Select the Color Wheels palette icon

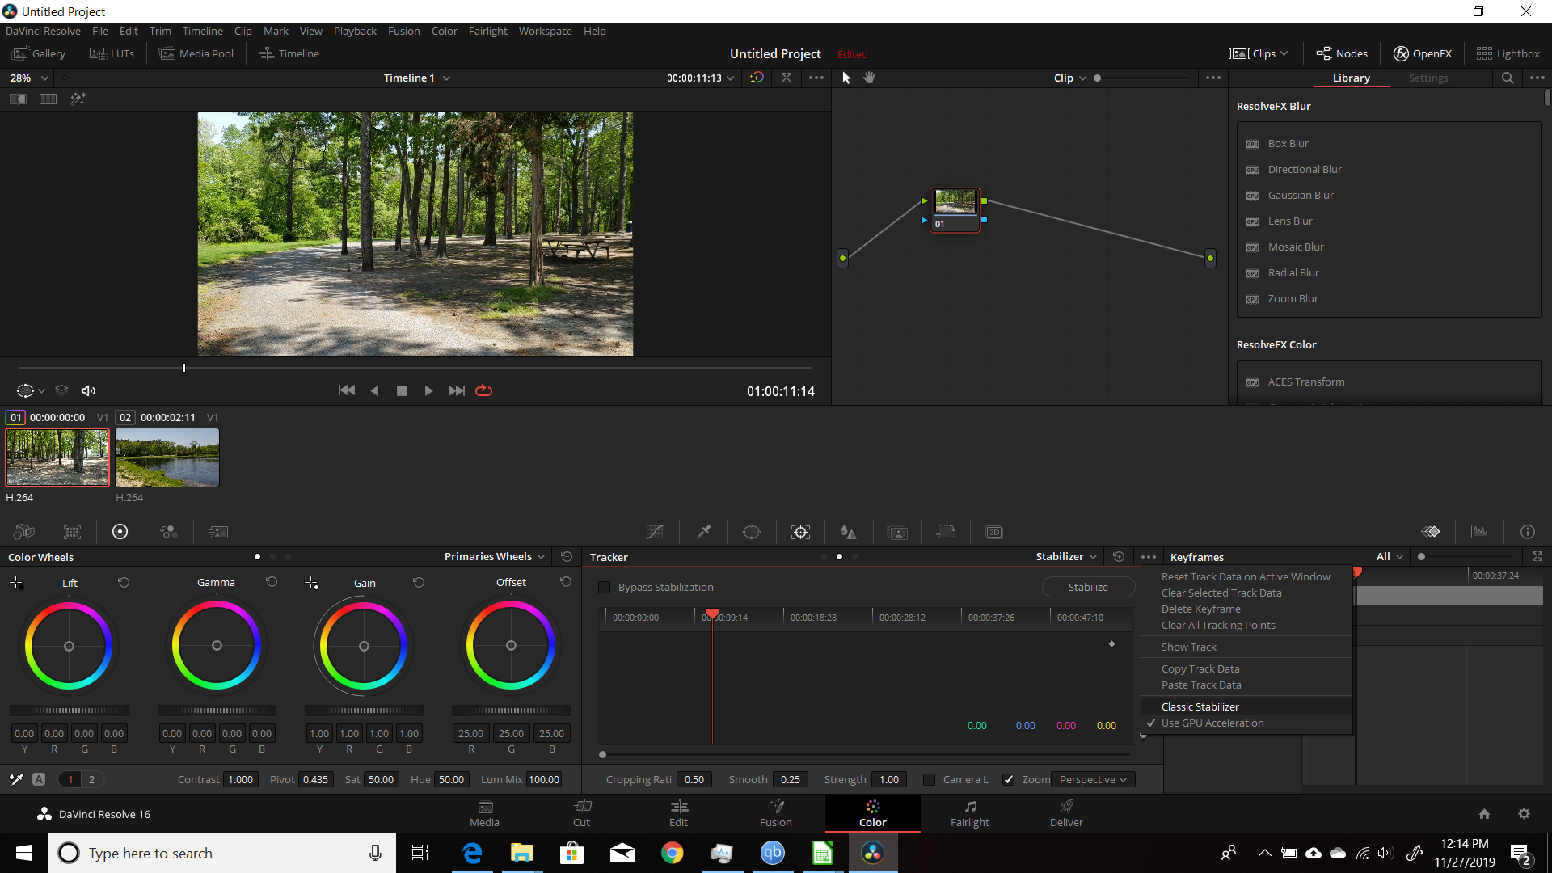click(120, 532)
